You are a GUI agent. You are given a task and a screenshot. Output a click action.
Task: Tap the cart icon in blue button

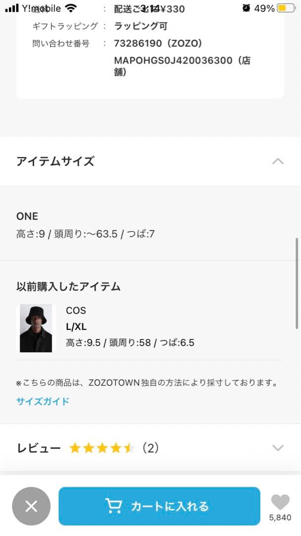click(114, 506)
